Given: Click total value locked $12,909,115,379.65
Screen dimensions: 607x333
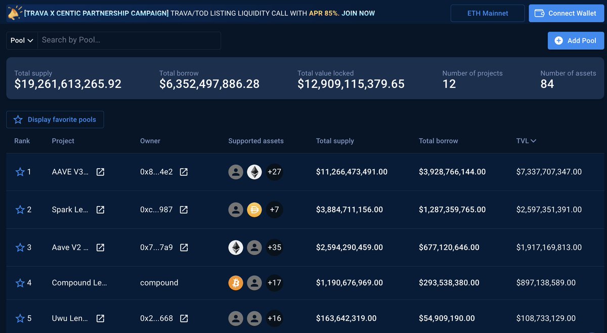Looking at the screenshot, I should point(351,84).
